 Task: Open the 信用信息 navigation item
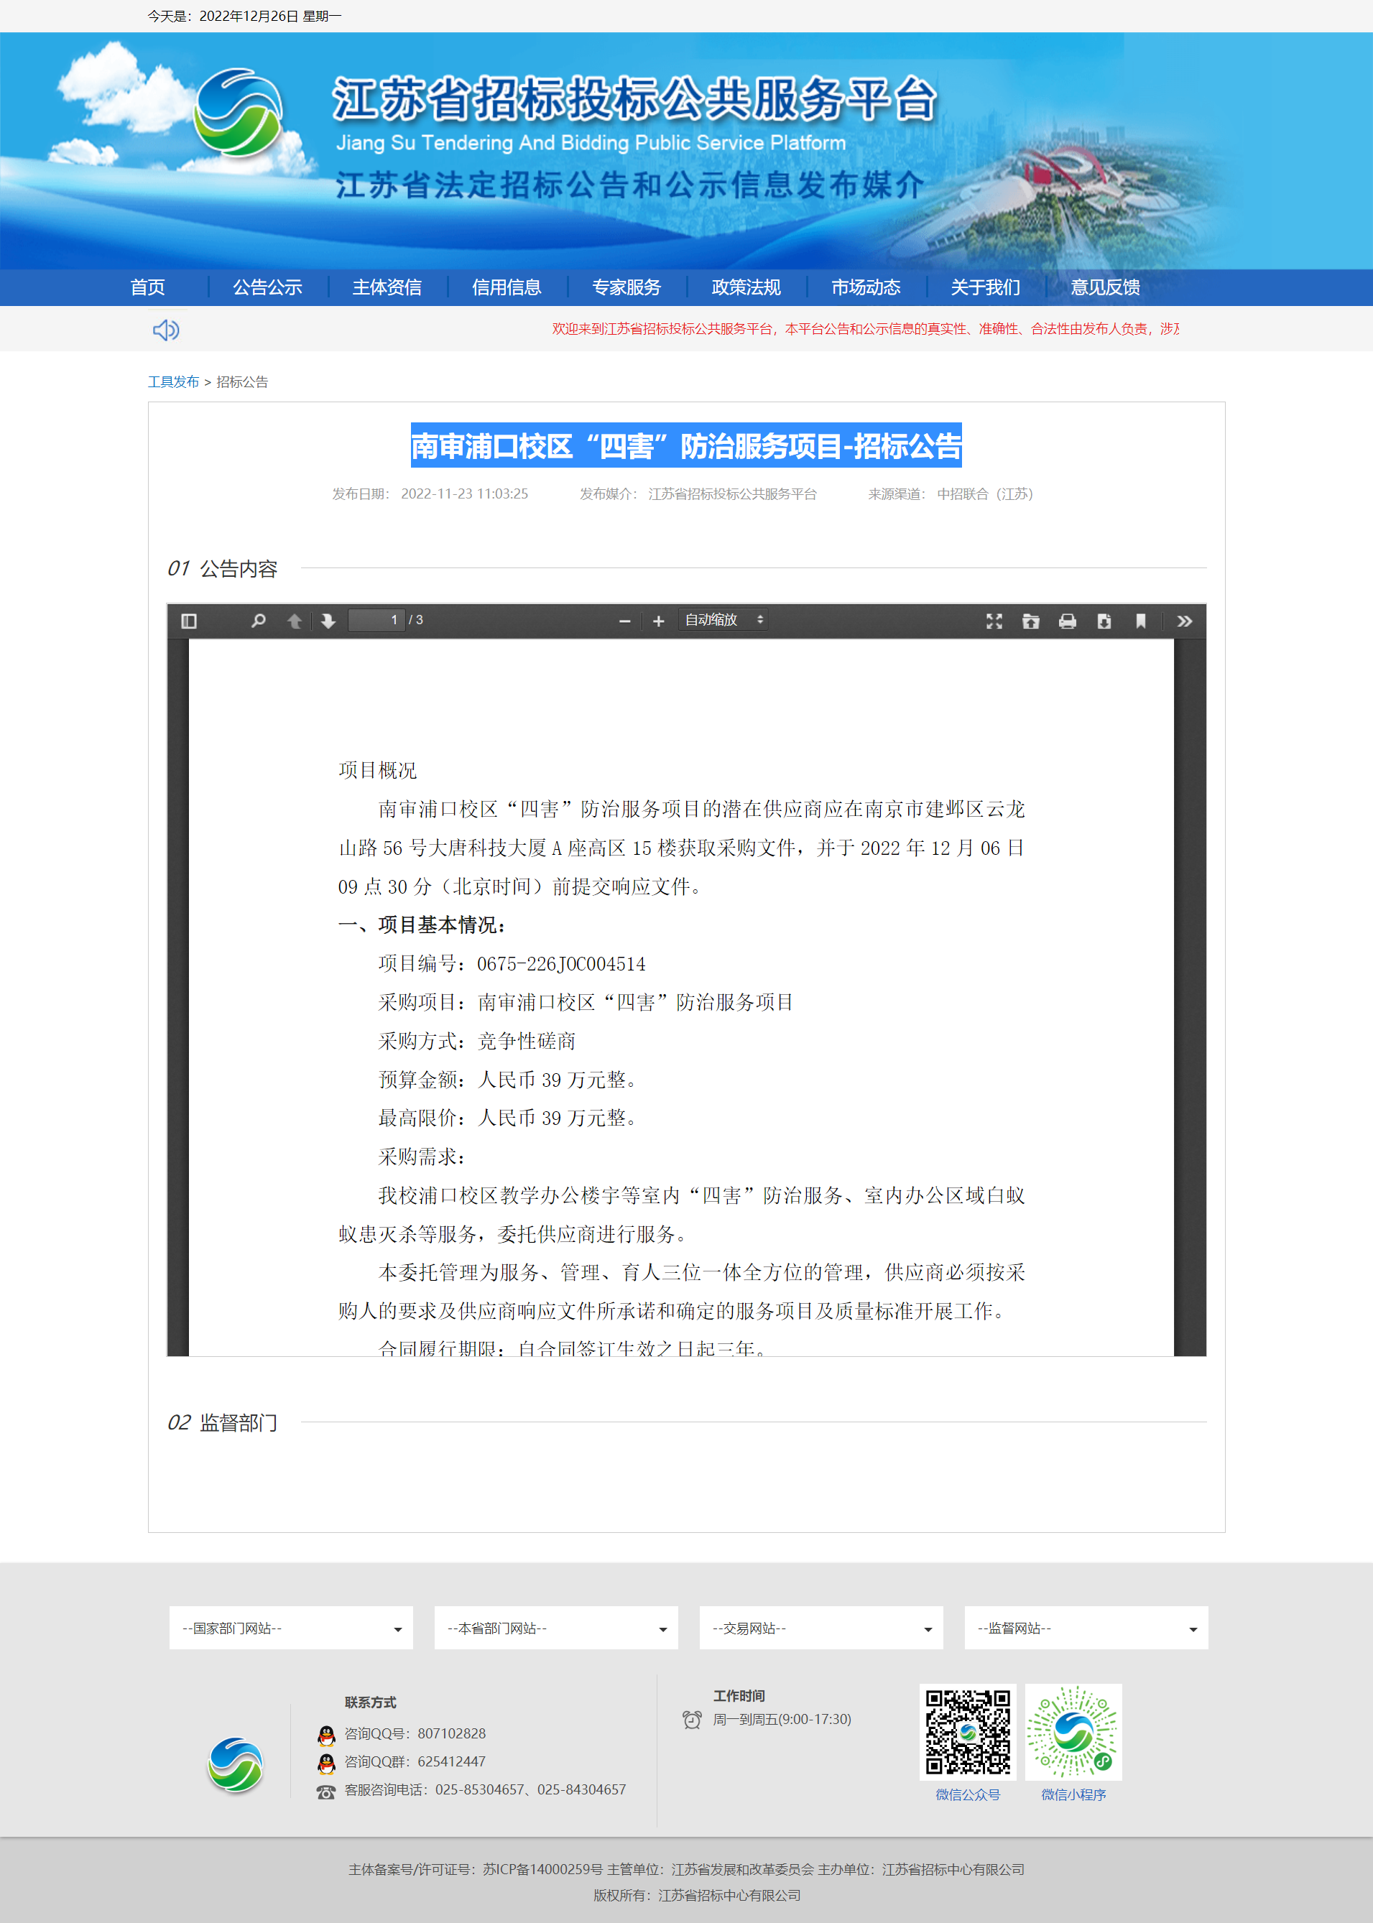[x=507, y=287]
